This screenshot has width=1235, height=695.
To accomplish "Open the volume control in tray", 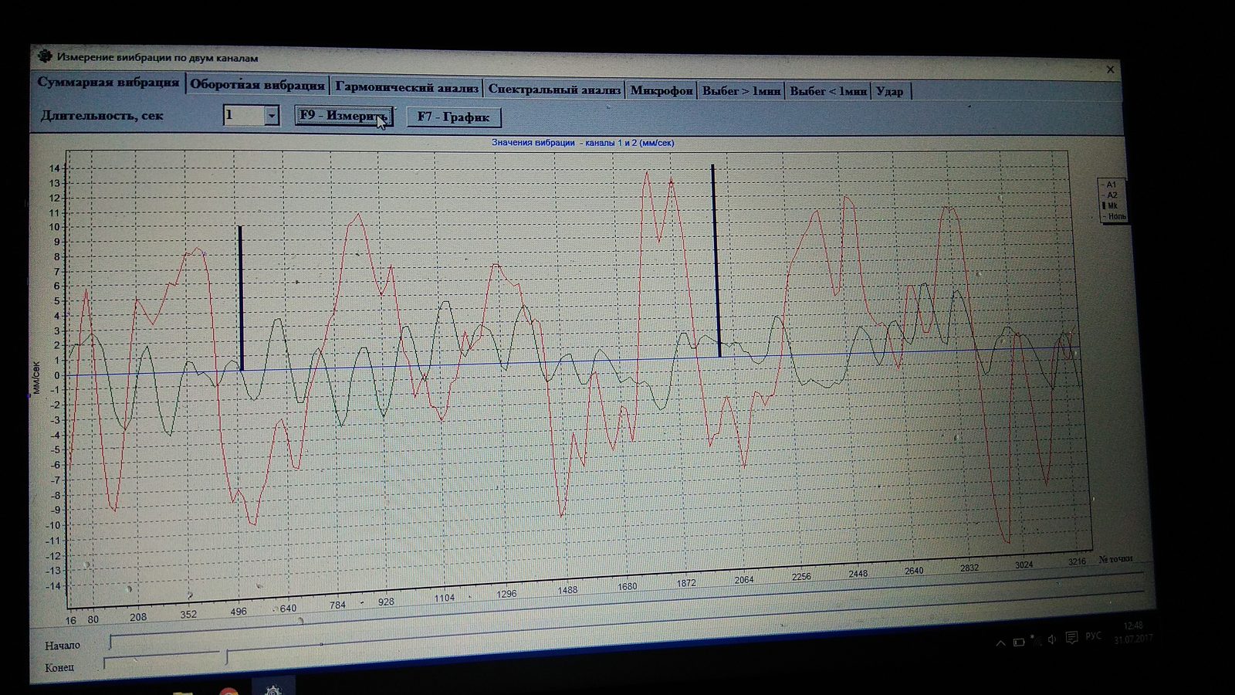I will [x=1051, y=639].
